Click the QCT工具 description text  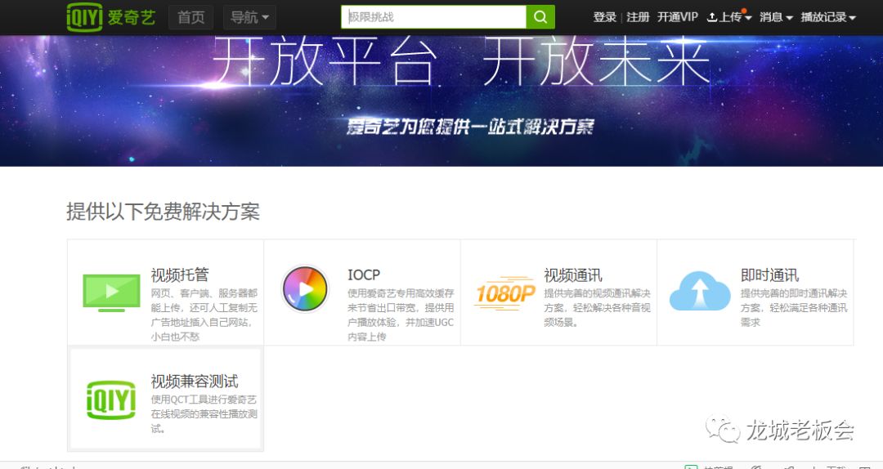tap(204, 413)
